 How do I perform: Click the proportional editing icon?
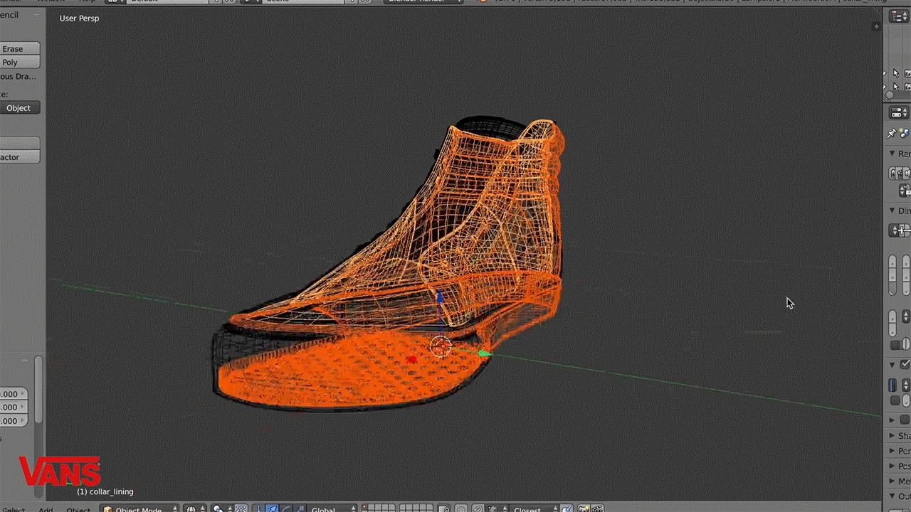pos(460,510)
